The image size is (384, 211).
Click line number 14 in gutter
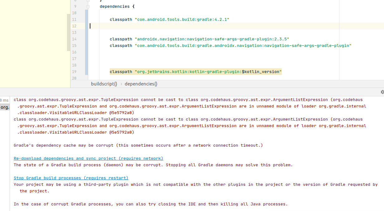coord(74,39)
